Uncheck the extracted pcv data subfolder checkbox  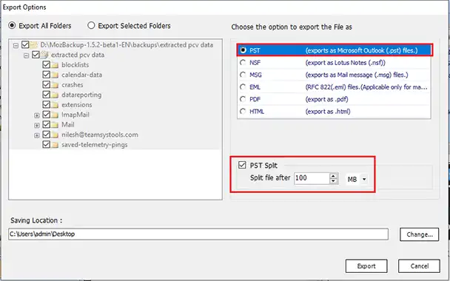(x=36, y=55)
